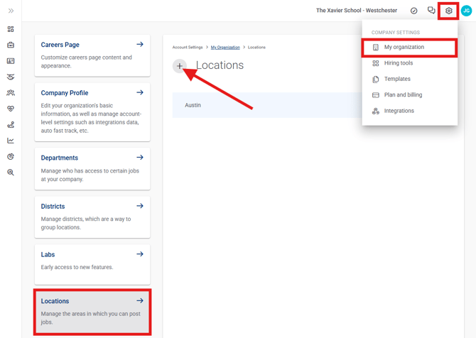476x338 pixels.
Task: Expand the left sidebar with double chevron
Action: click(x=11, y=11)
